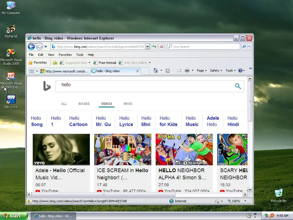Click the Bing logo
The height and width of the screenshot is (220, 293).
(x=47, y=86)
